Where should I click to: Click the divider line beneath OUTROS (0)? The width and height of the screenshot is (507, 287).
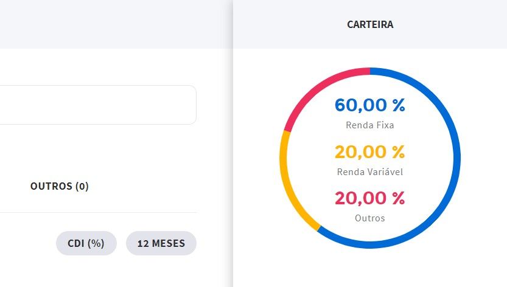(x=99, y=213)
